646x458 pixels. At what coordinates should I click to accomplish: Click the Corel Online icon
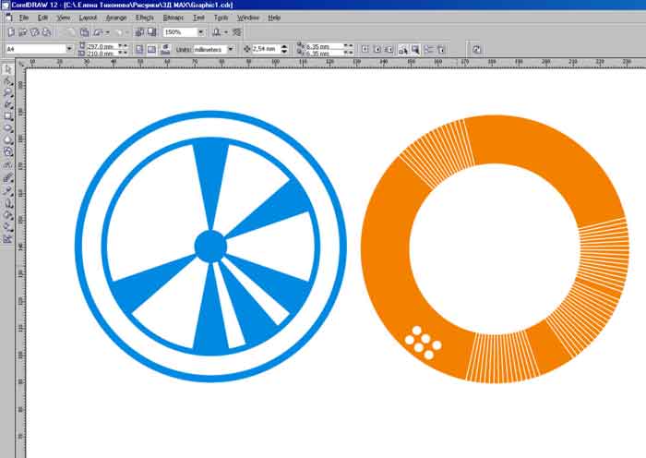click(x=237, y=32)
